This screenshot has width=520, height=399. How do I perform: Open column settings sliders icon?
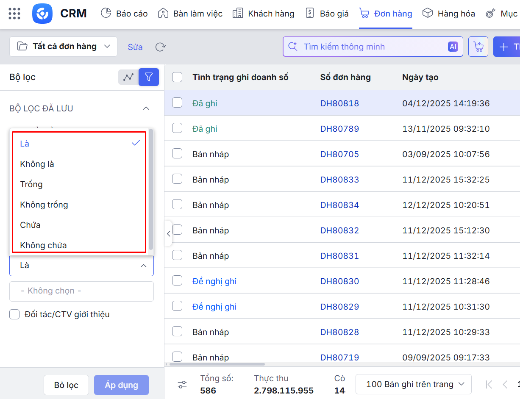pyautogui.click(x=182, y=385)
